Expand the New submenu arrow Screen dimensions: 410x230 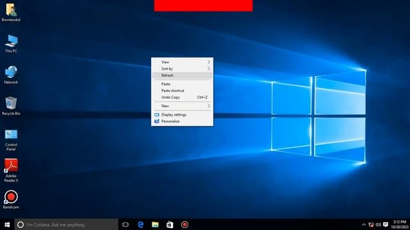click(x=209, y=106)
